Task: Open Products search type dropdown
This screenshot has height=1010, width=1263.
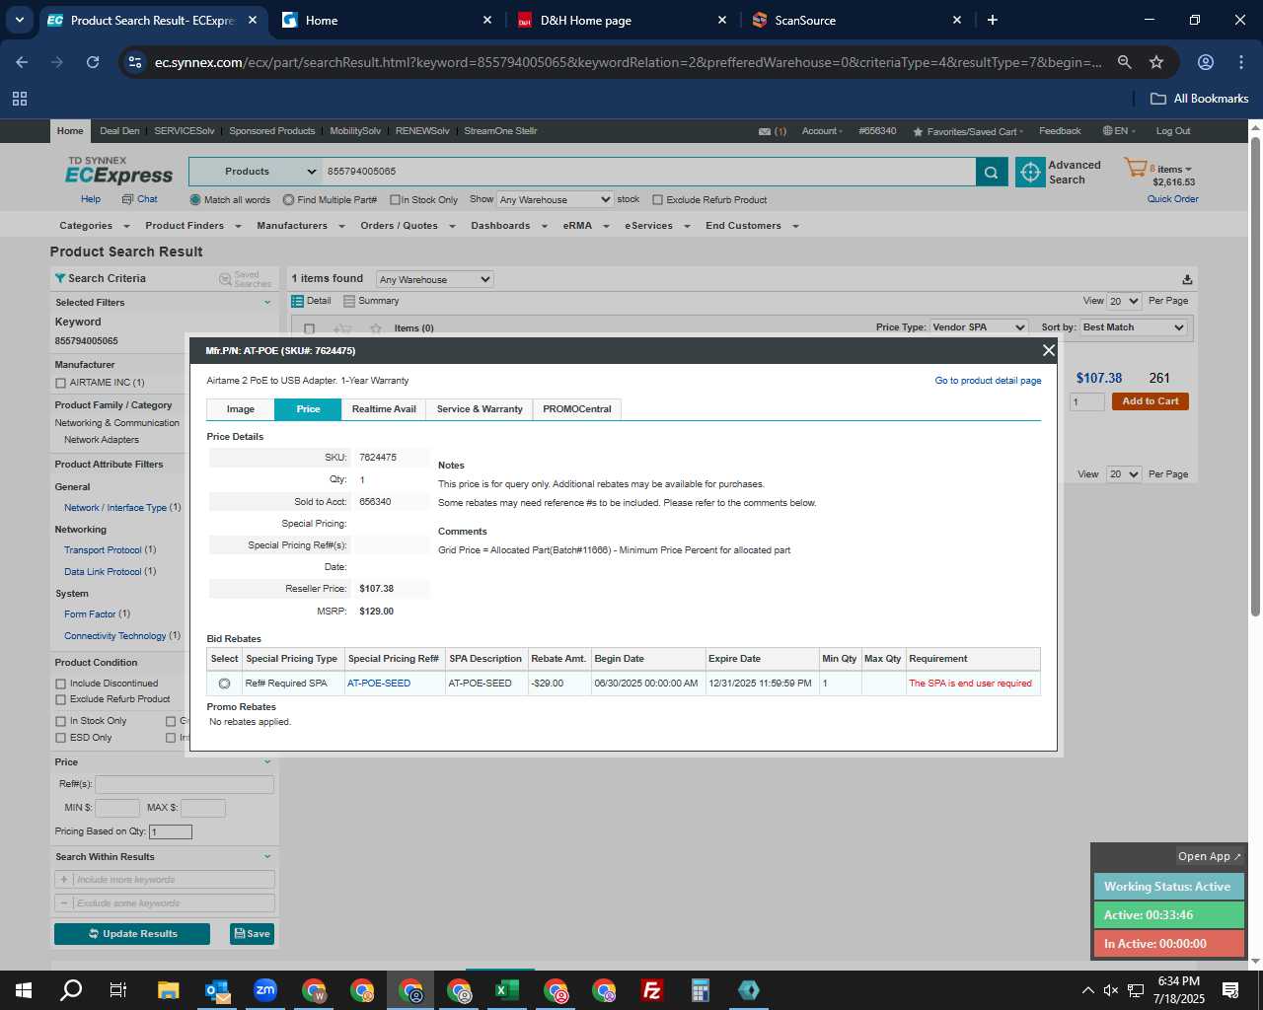Action: pyautogui.click(x=256, y=172)
